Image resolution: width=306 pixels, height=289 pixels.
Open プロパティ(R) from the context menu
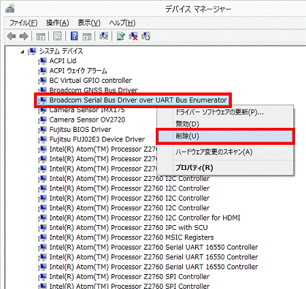(x=194, y=168)
